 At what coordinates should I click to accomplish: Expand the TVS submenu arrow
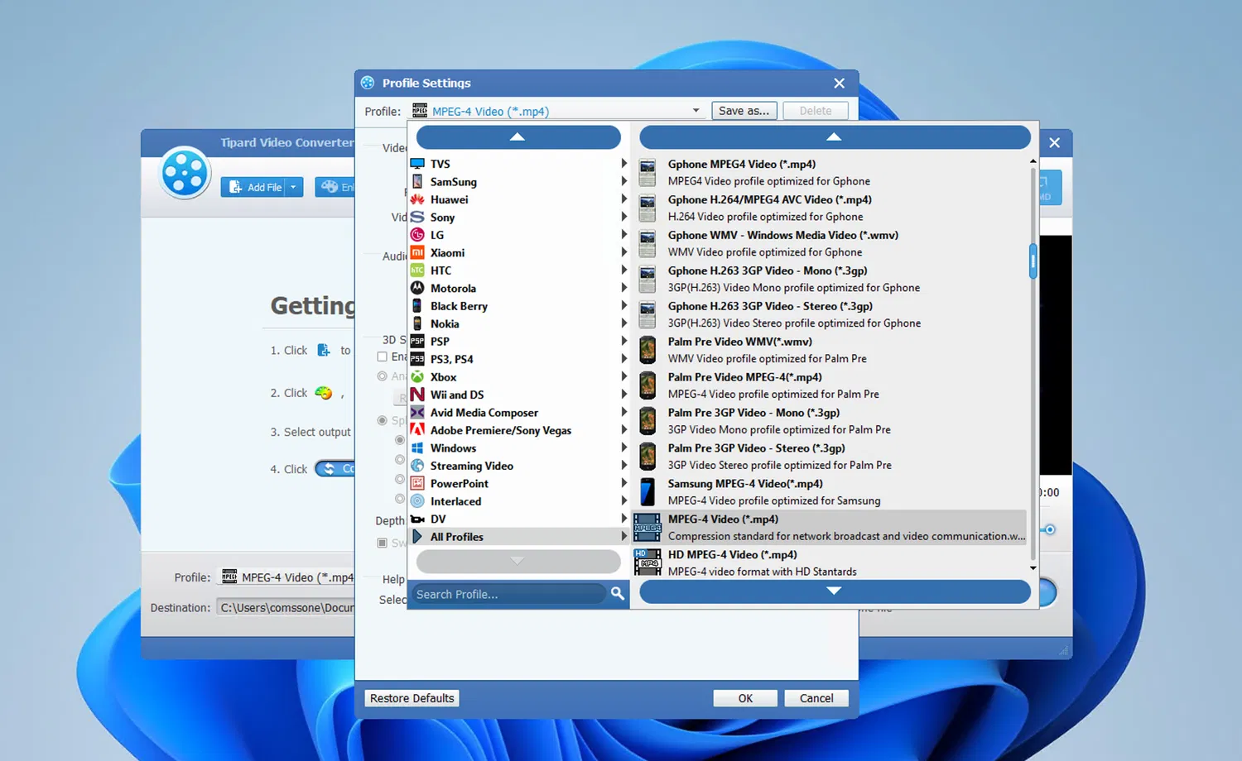pos(623,164)
